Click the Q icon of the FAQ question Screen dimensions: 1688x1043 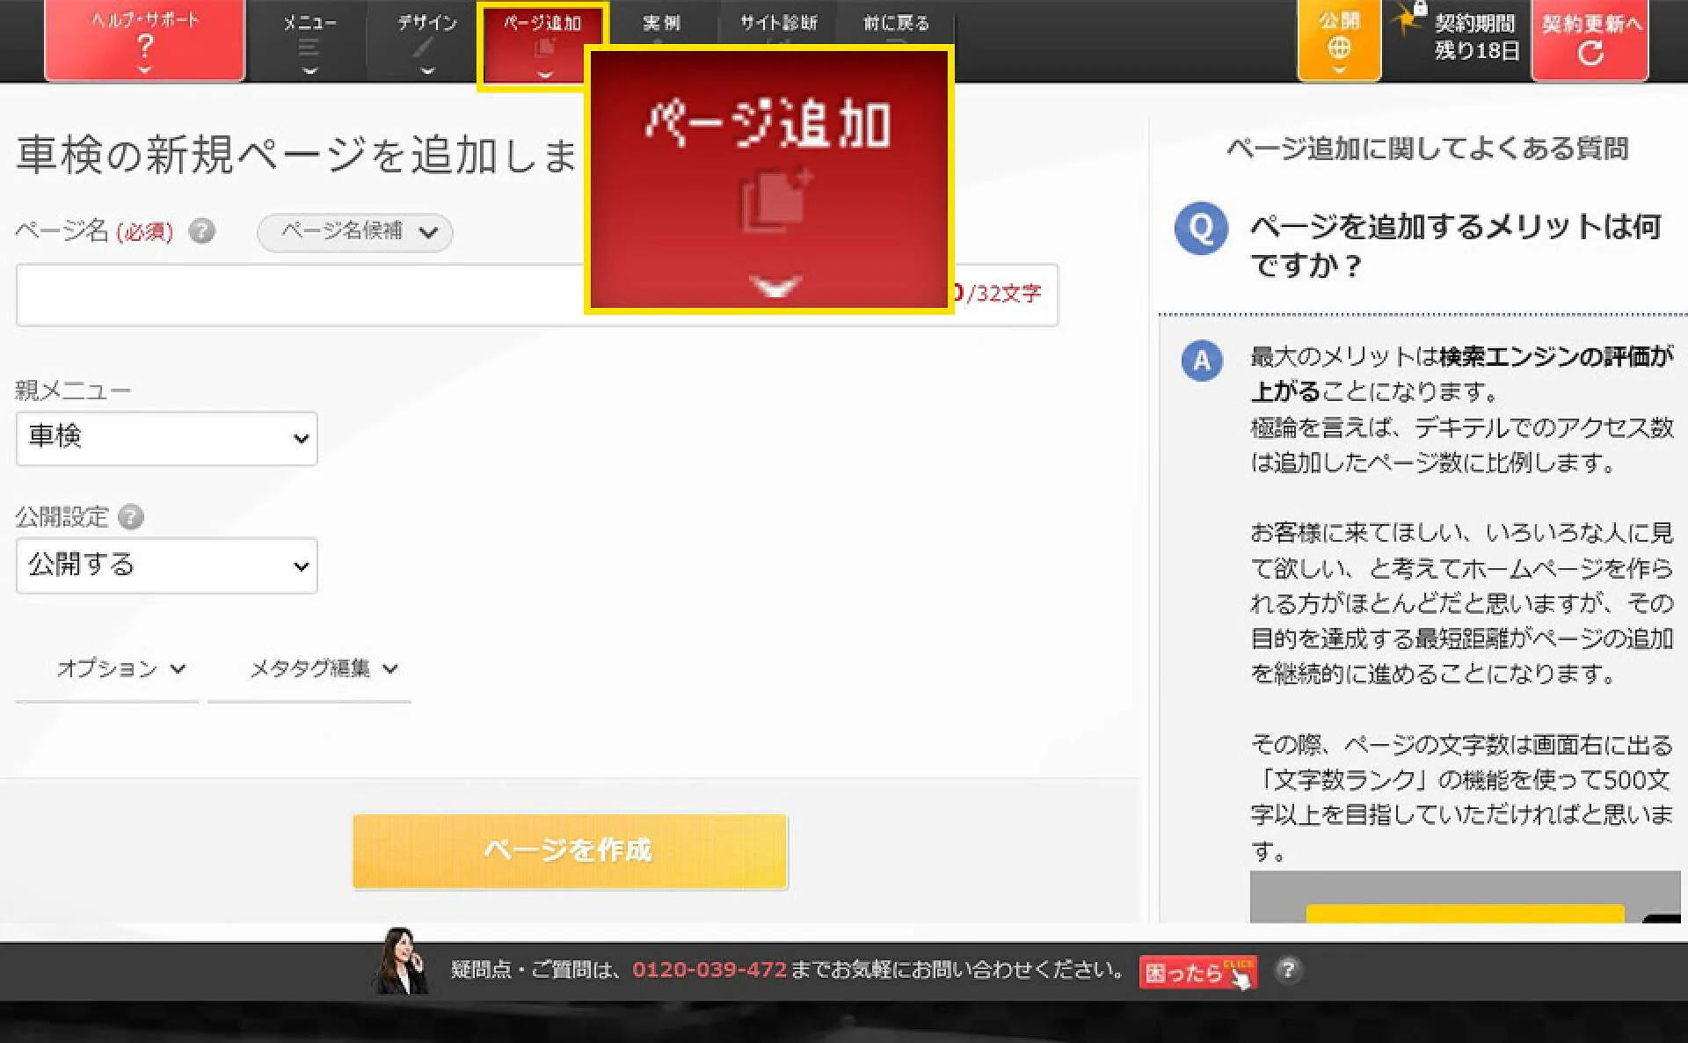pyautogui.click(x=1201, y=229)
